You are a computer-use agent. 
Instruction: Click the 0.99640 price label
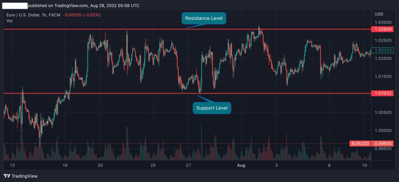[x=382, y=143]
